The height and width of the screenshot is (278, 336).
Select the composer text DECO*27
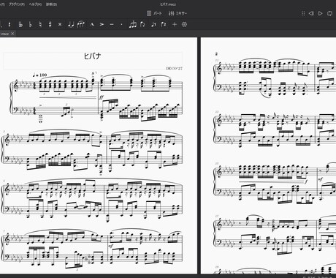click(174, 68)
